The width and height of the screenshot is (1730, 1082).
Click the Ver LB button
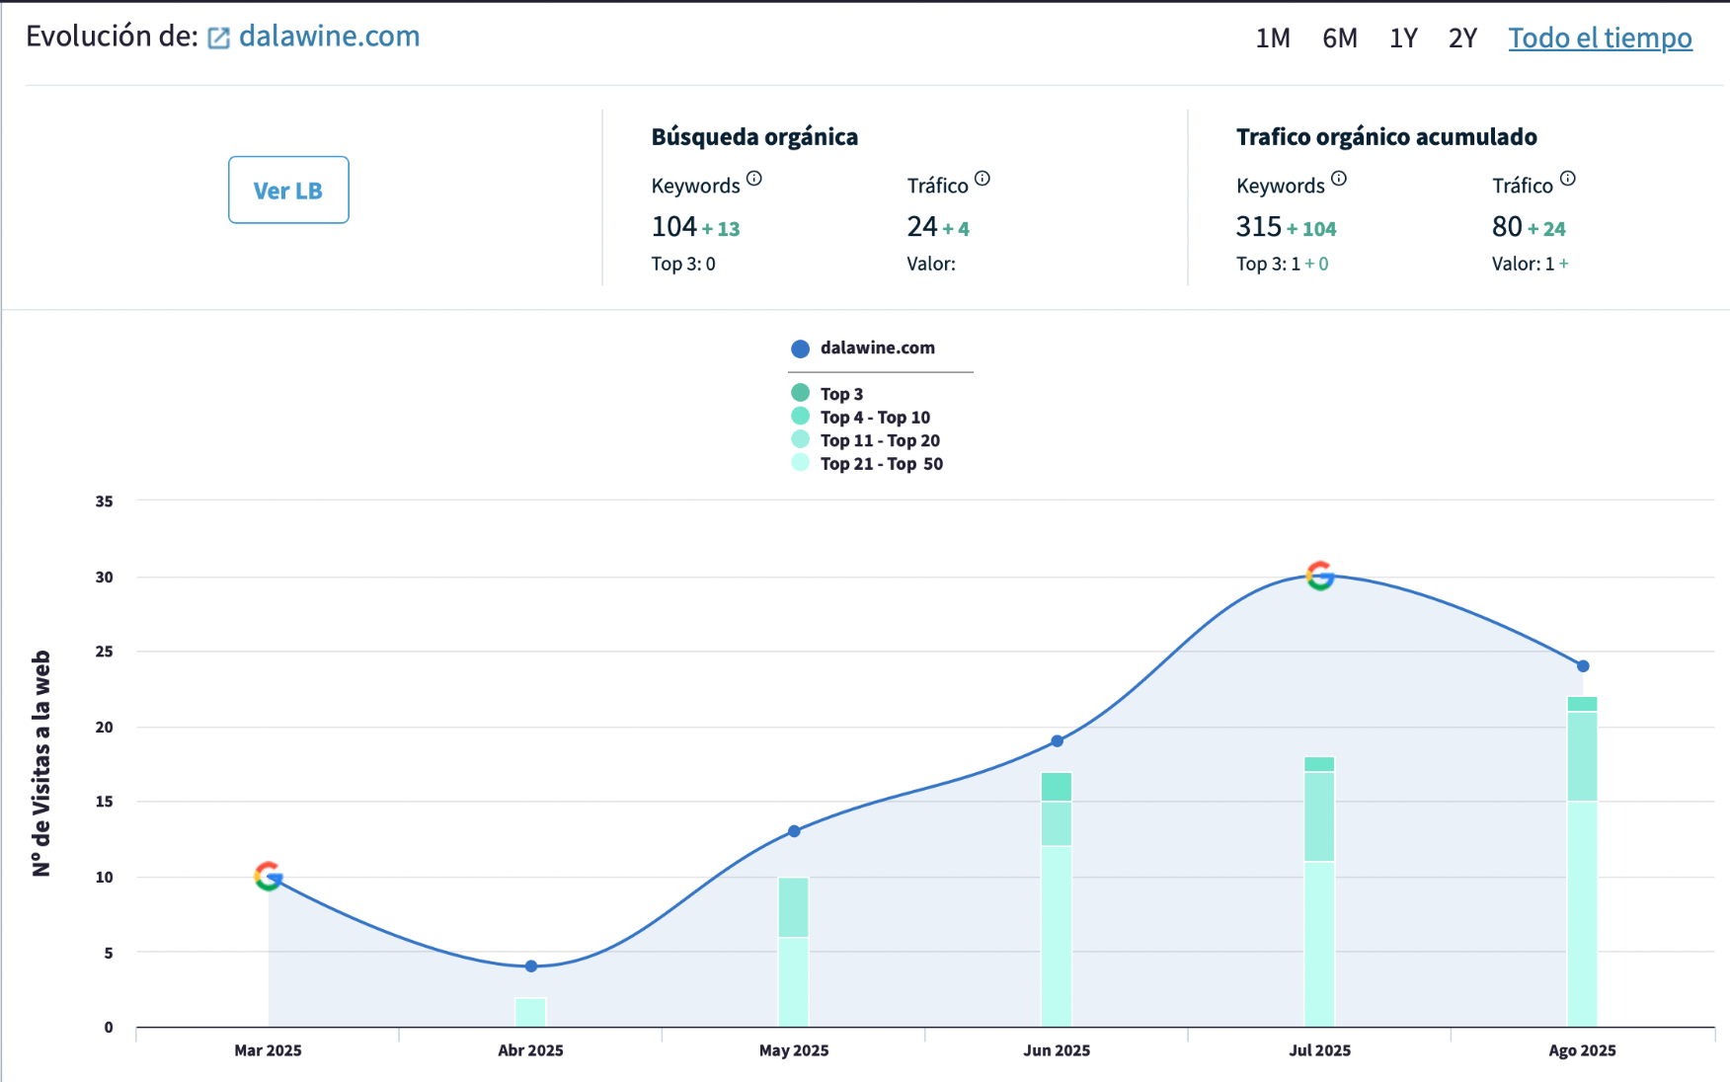(x=288, y=190)
